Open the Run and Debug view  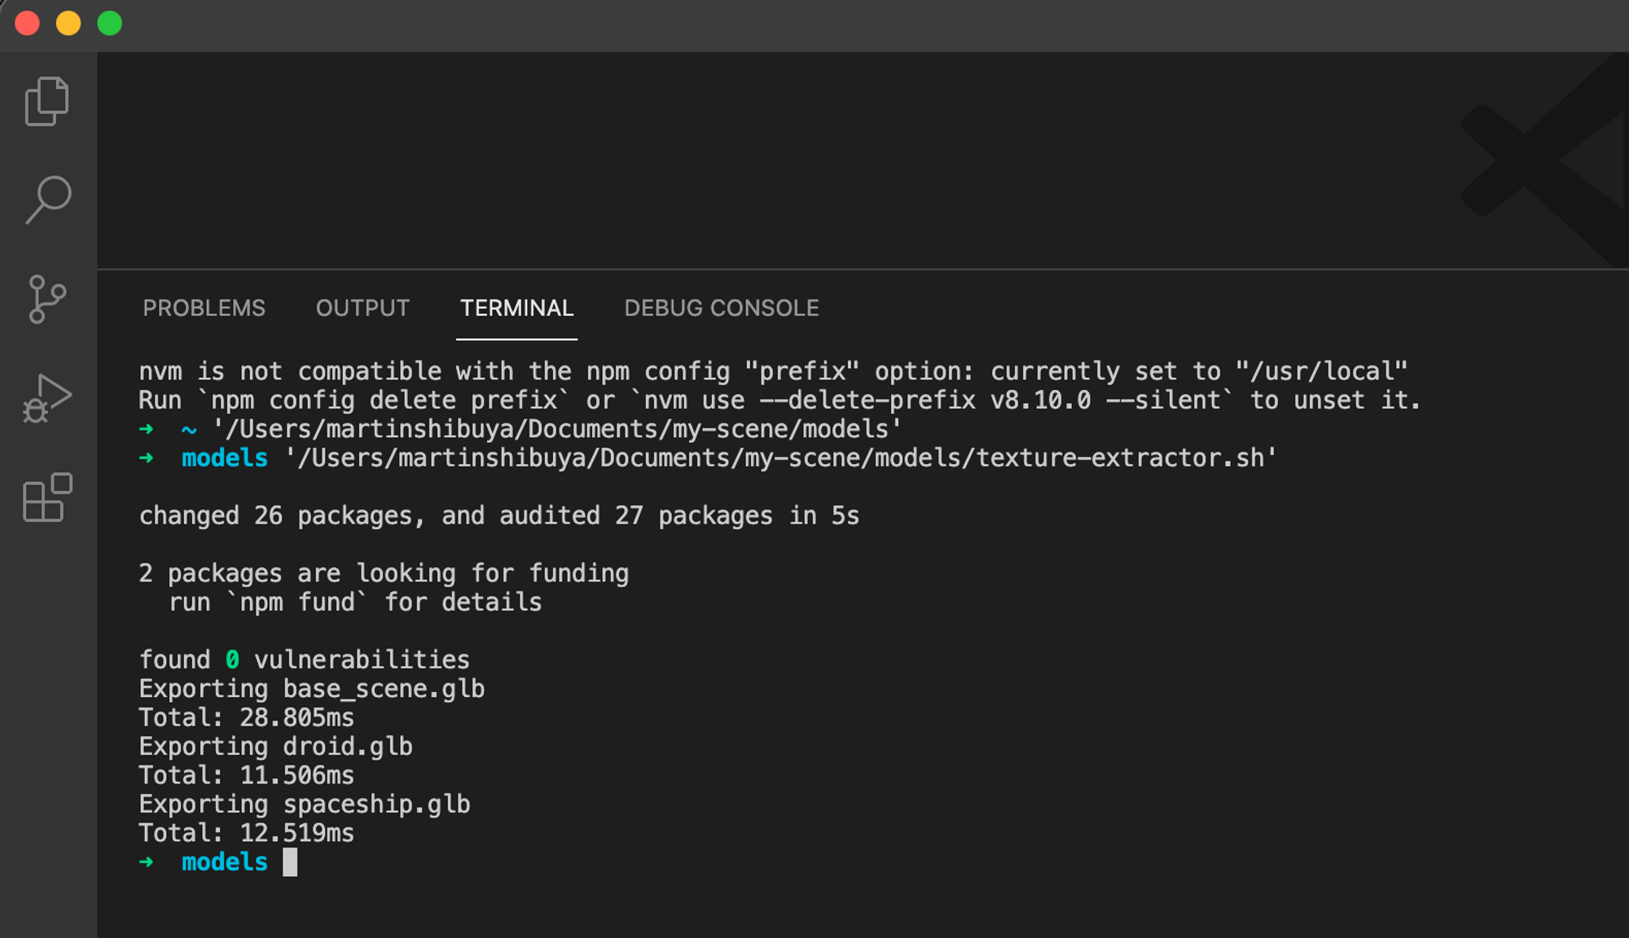[x=47, y=399]
